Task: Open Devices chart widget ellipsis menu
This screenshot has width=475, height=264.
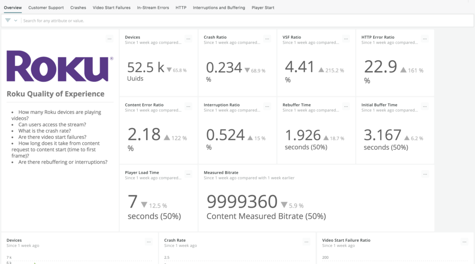Action: click(x=149, y=242)
